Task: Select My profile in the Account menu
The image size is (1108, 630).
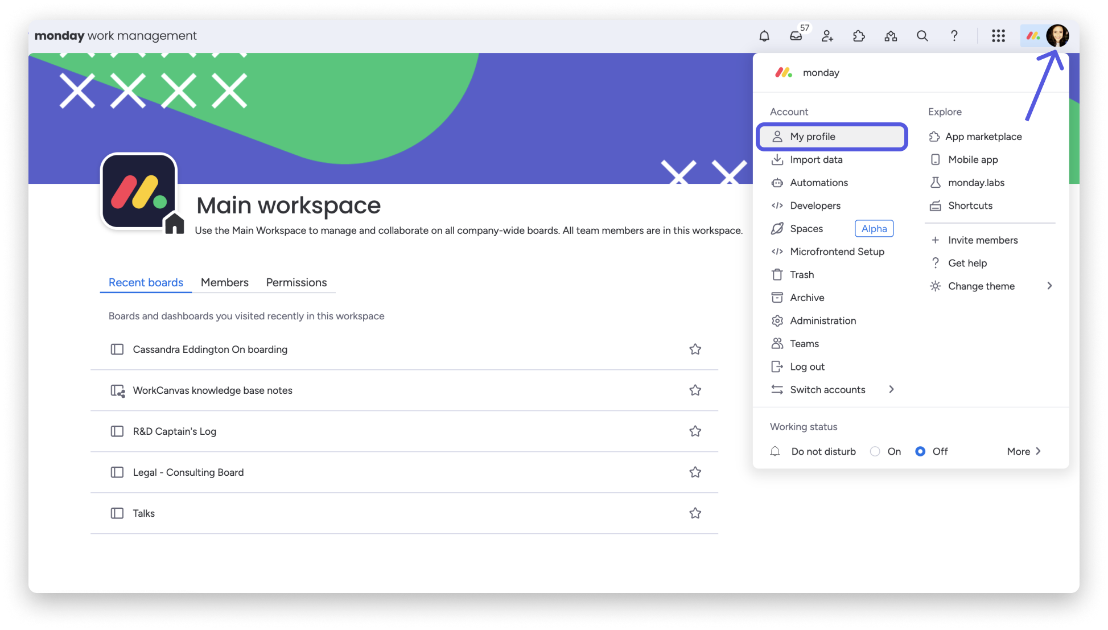Action: click(x=831, y=137)
